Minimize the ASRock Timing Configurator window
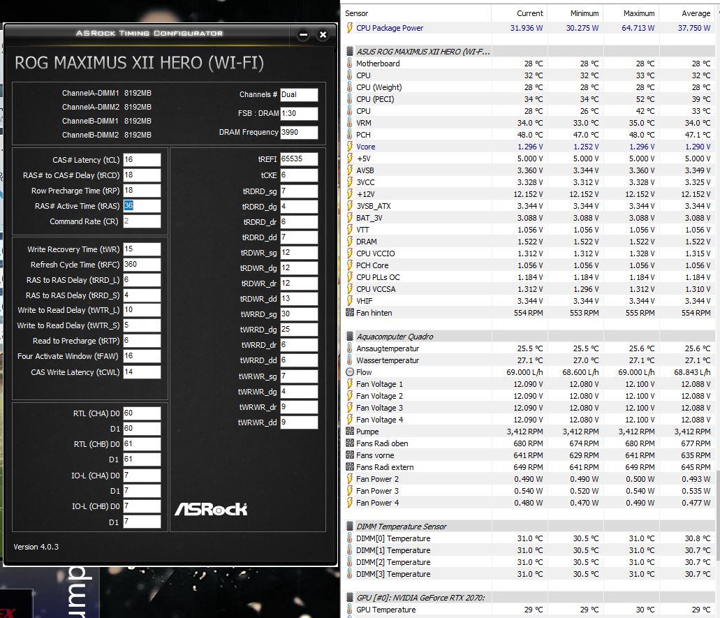This screenshot has width=720, height=618. pyautogui.click(x=303, y=34)
